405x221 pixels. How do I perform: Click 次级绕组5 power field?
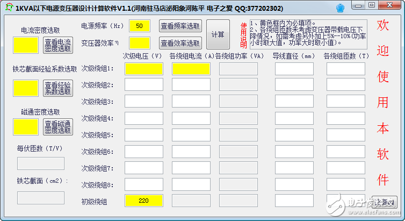[x=238, y=134]
